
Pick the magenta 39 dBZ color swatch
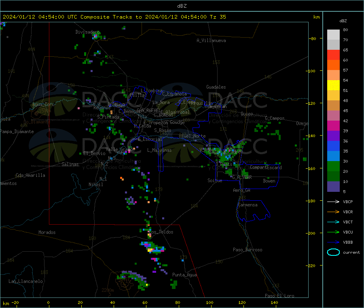(333, 125)
